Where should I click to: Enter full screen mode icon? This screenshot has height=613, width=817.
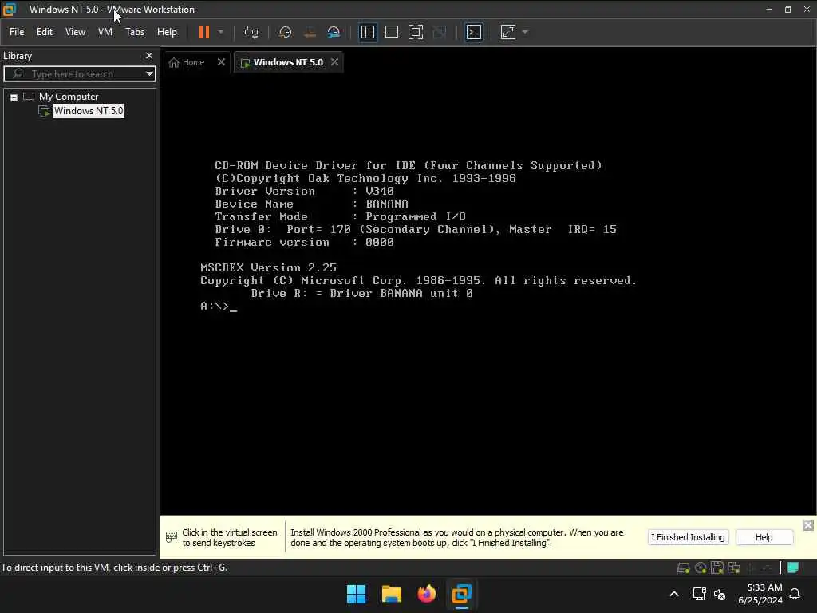415,32
